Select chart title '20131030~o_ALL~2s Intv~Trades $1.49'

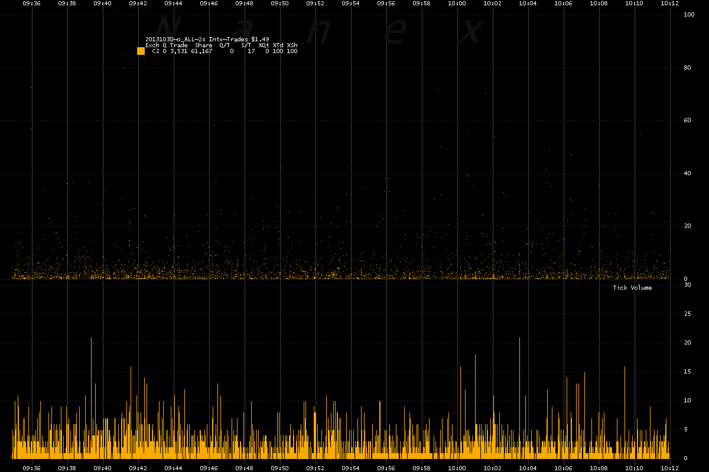click(x=207, y=40)
